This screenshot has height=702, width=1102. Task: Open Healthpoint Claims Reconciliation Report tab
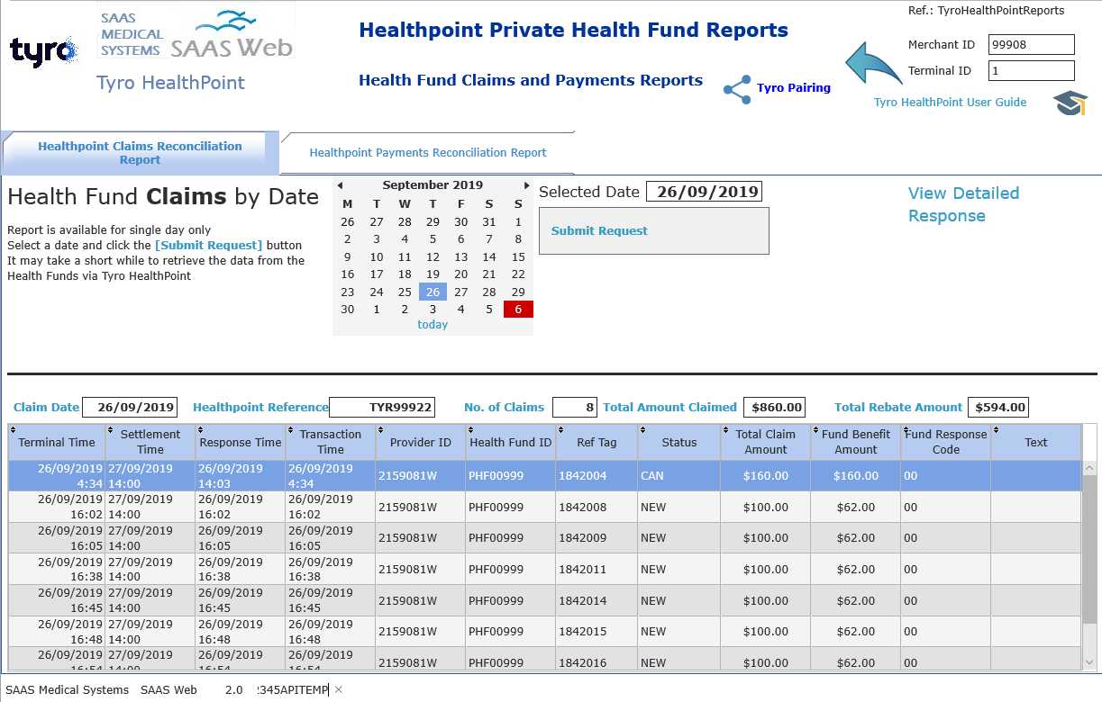point(140,153)
